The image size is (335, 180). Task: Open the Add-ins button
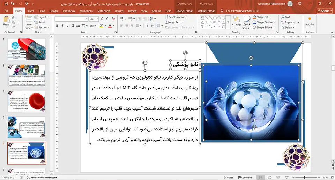(x=310, y=22)
